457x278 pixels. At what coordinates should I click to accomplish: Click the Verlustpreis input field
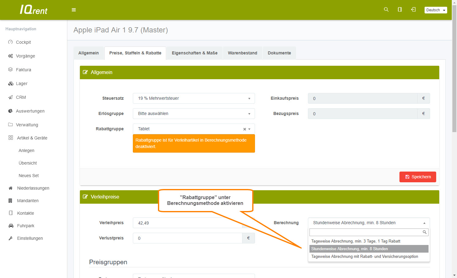(187, 238)
